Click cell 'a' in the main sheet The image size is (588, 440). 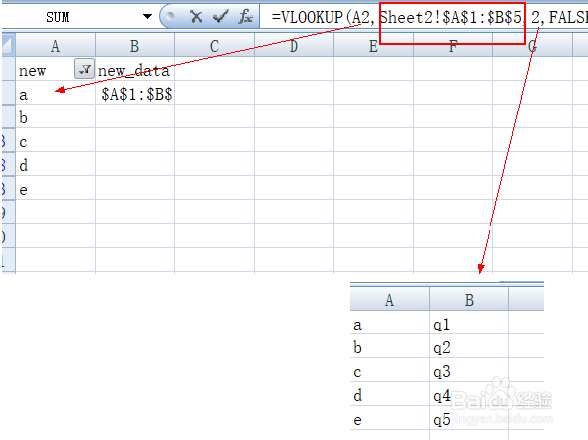[55, 94]
